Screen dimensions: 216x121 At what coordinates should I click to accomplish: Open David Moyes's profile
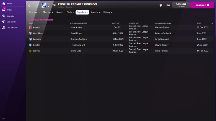pos(76,33)
